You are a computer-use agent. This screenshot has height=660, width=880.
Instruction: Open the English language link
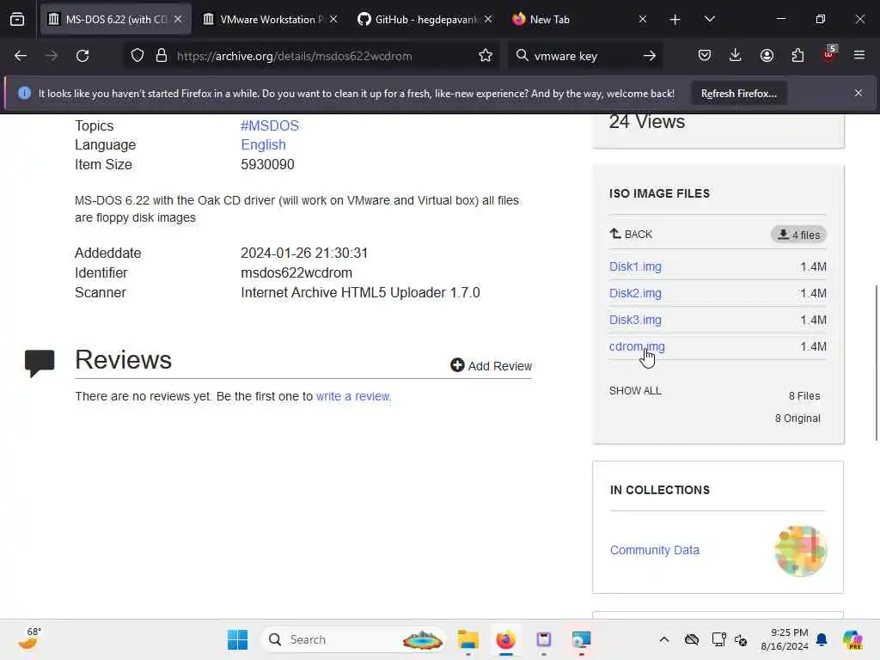click(263, 144)
